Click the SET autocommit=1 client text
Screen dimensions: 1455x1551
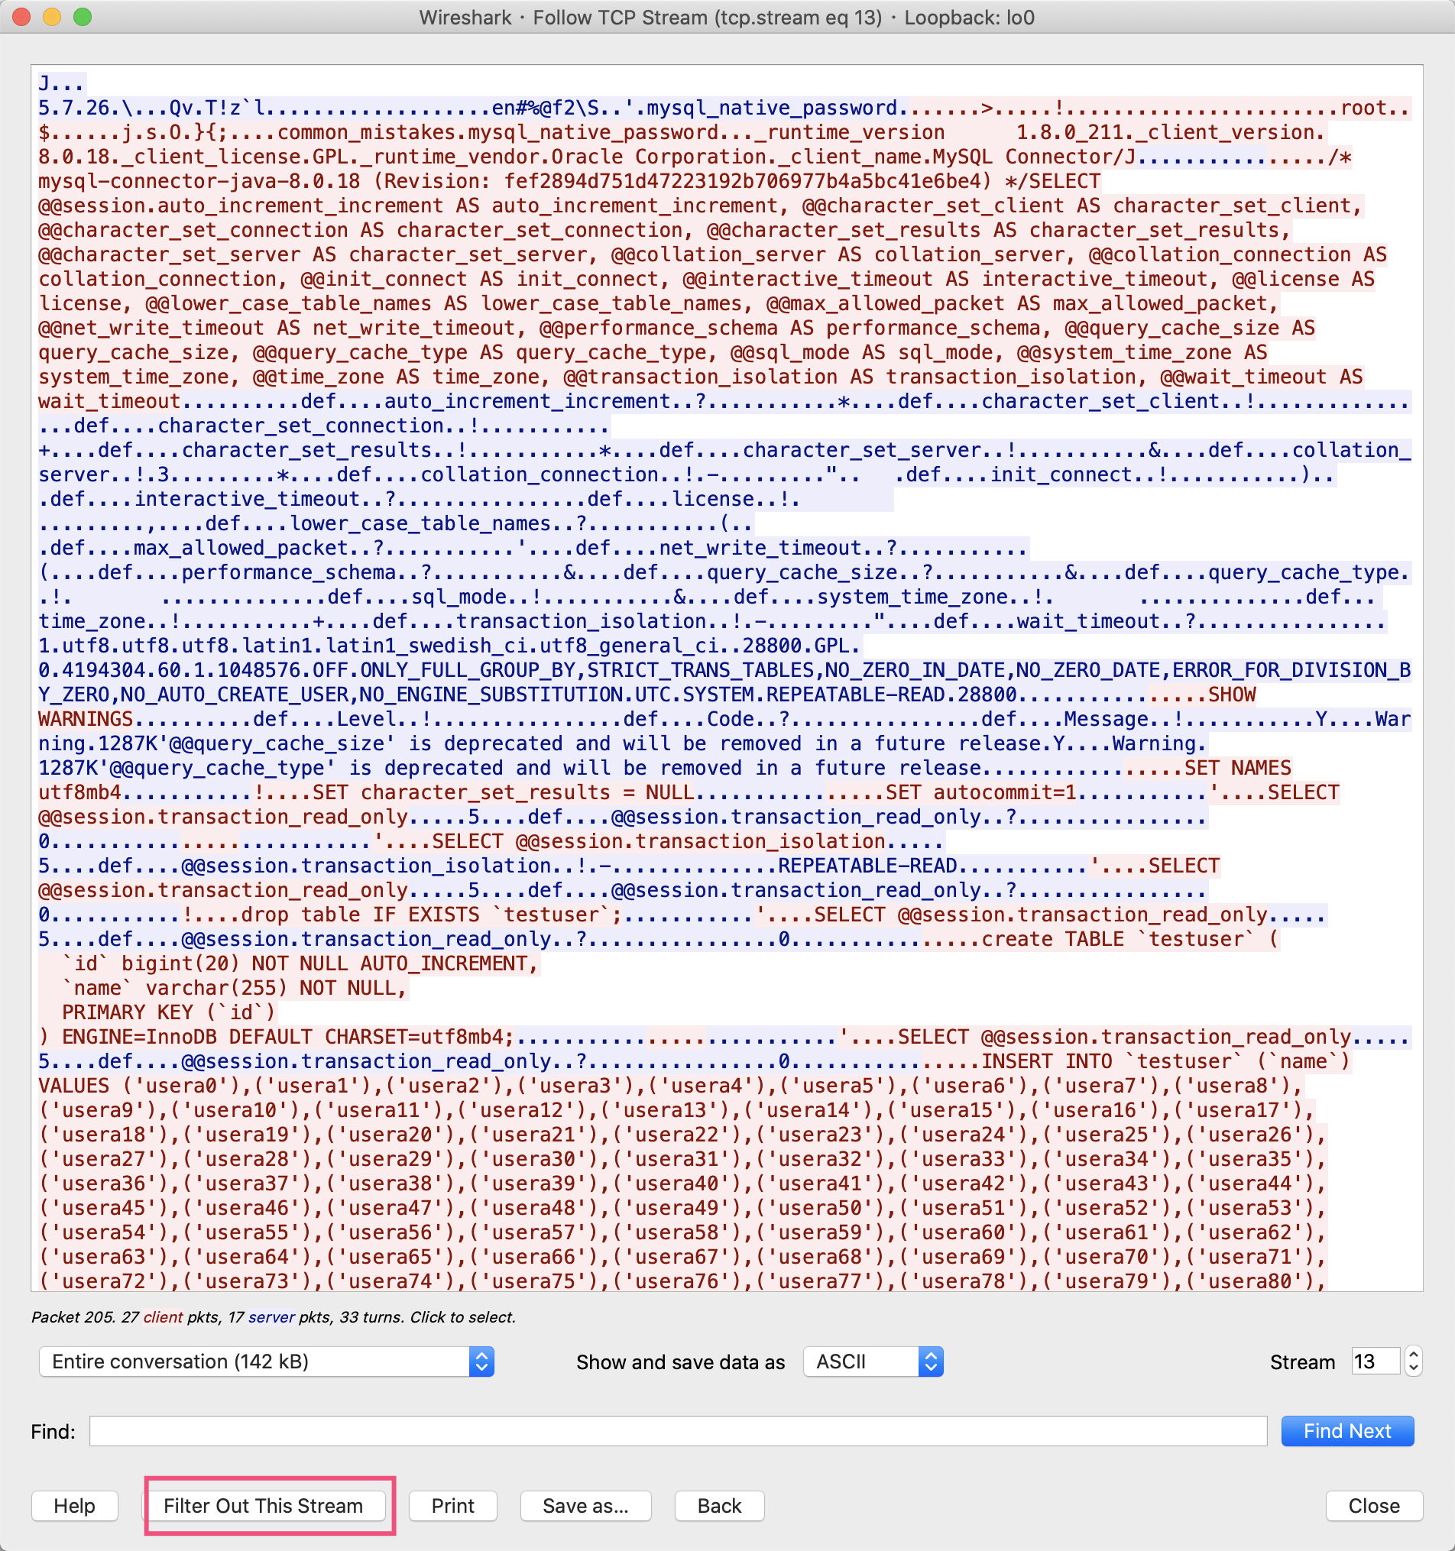pos(980,792)
